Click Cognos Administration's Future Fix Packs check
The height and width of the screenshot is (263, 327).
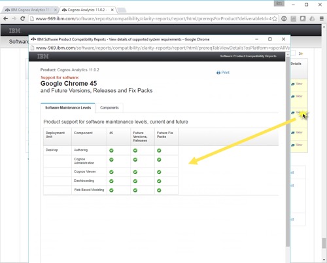[159, 160]
